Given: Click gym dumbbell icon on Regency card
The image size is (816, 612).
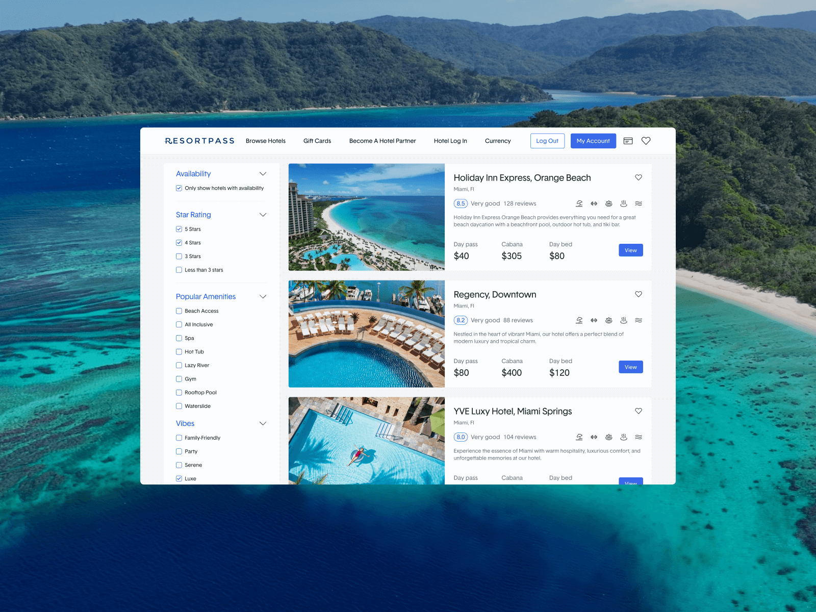Looking at the screenshot, I should [x=594, y=320].
